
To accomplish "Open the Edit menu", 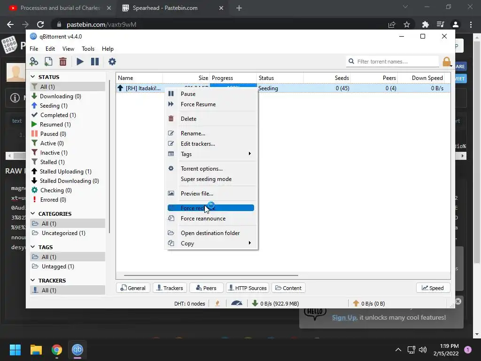I will tap(50, 49).
